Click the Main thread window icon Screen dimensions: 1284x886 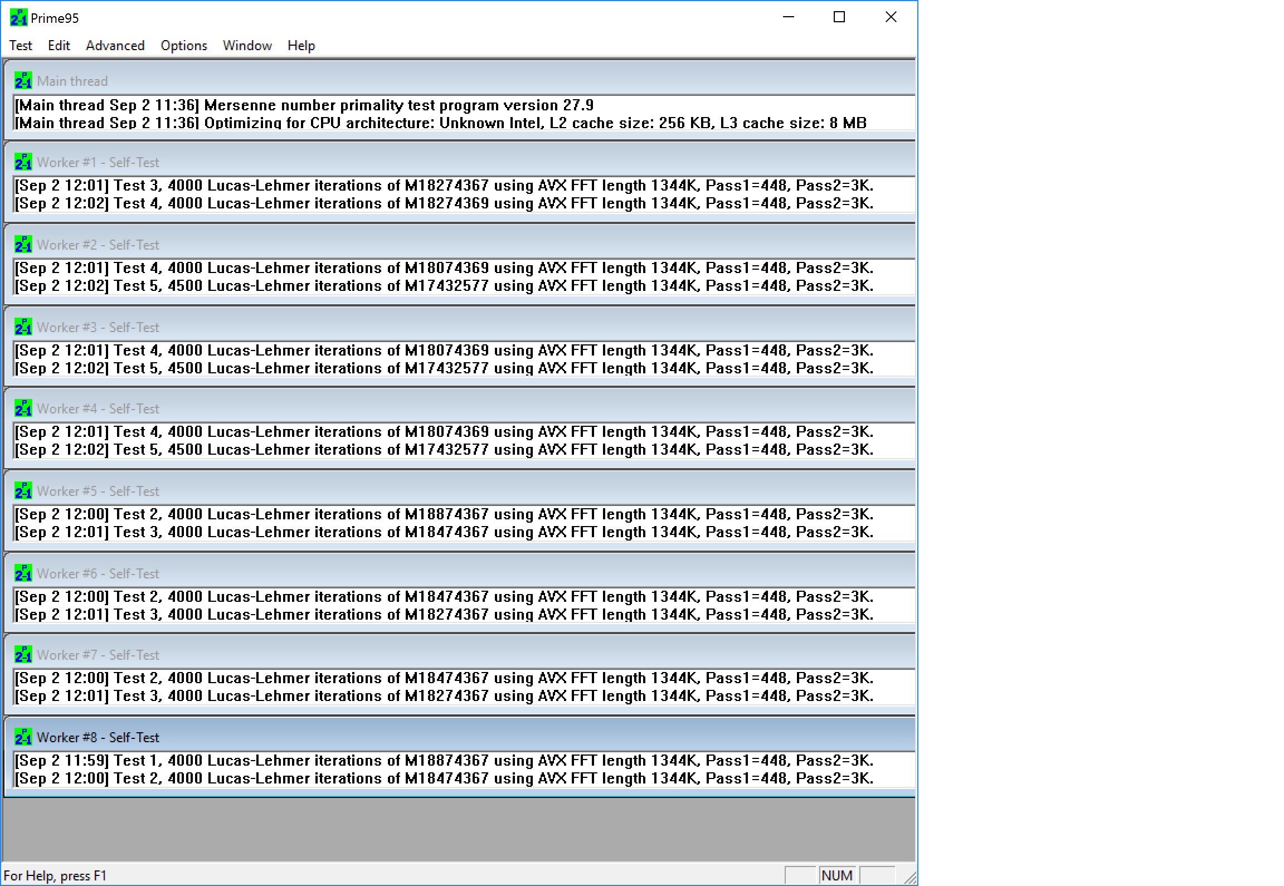click(x=23, y=81)
